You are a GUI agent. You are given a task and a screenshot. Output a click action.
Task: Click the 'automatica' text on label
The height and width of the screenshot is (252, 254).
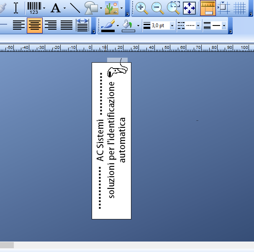pyautogui.click(x=123, y=140)
